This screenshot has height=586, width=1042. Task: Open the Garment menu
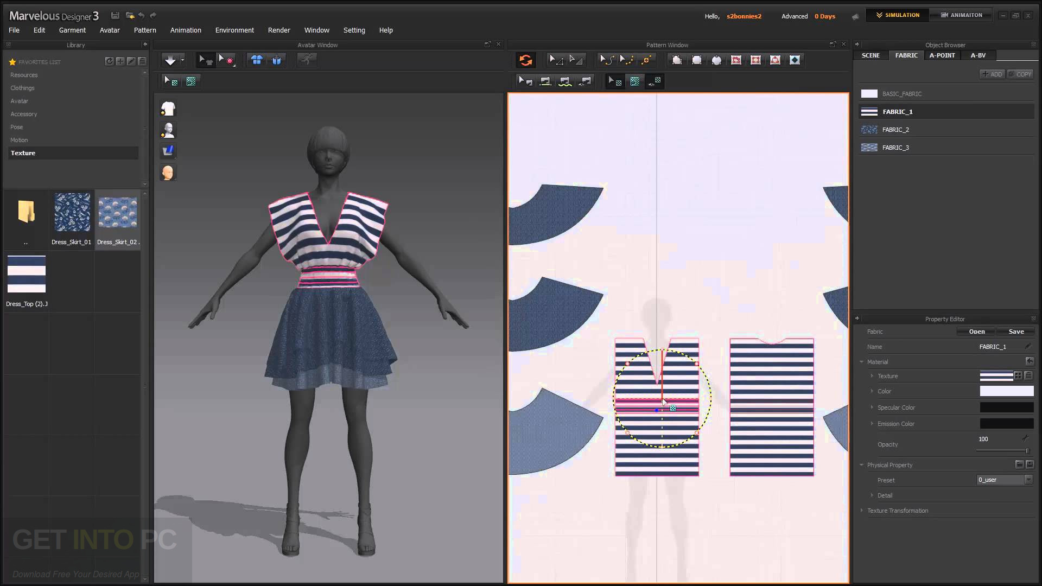[72, 30]
